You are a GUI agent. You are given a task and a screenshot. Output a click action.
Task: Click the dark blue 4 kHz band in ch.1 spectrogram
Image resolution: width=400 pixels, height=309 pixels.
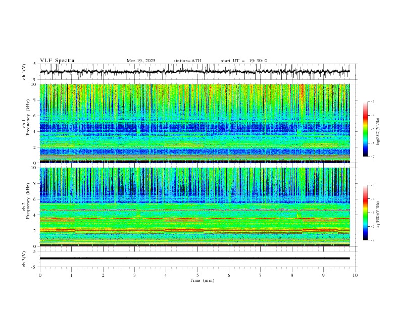click(x=195, y=129)
